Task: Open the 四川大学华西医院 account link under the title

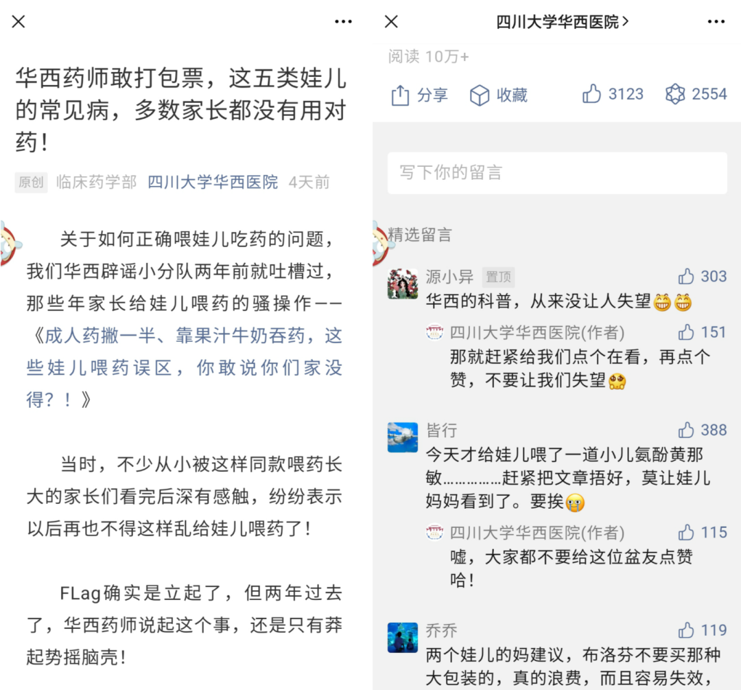Action: click(x=213, y=182)
